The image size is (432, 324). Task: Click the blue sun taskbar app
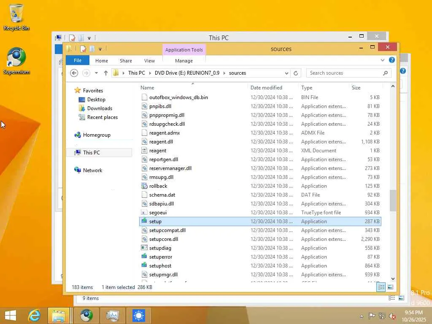pos(138,316)
